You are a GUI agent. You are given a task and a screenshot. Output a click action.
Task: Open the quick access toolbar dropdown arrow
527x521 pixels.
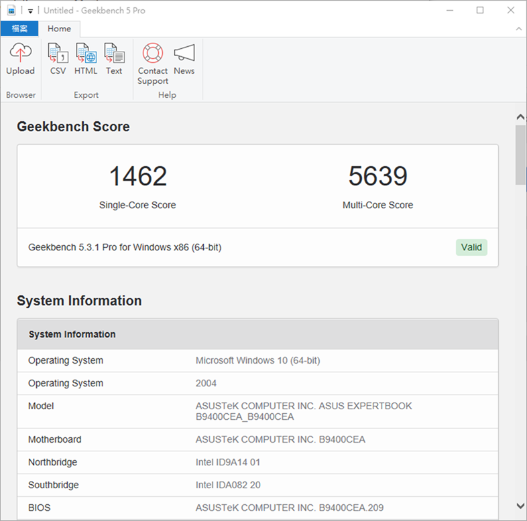pyautogui.click(x=30, y=11)
